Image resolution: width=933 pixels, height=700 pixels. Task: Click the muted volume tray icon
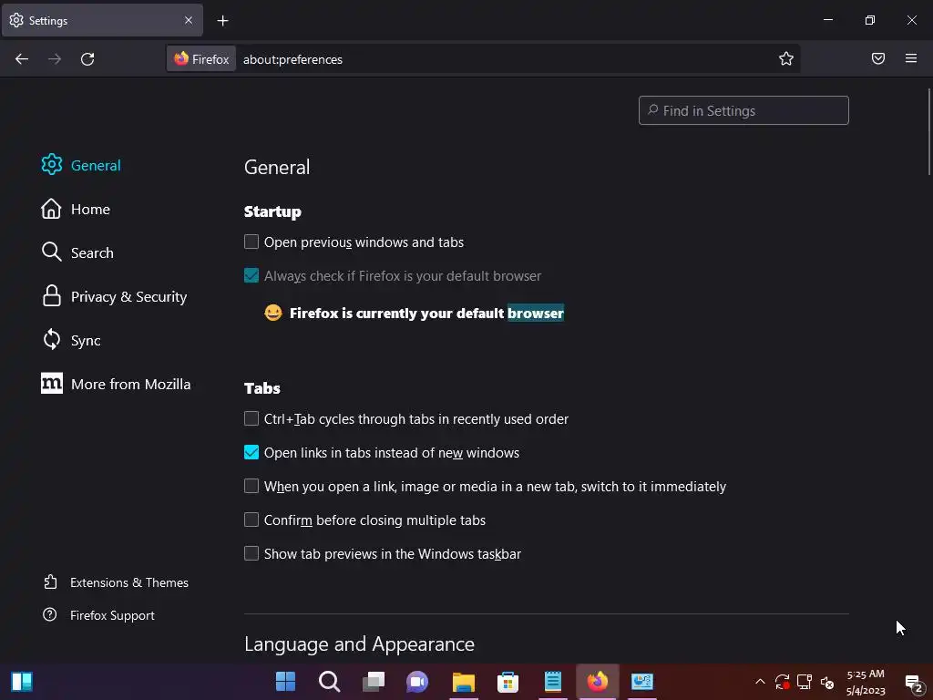827,682
